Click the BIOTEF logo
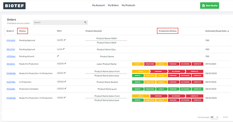 [15, 6]
